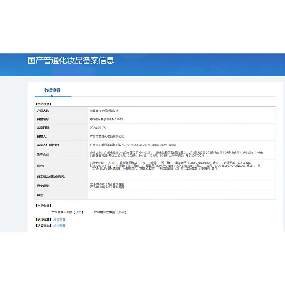Click the 国产普通化妆品备案信息 page heading
Viewport: 285px width, 285px height.
click(x=71, y=60)
